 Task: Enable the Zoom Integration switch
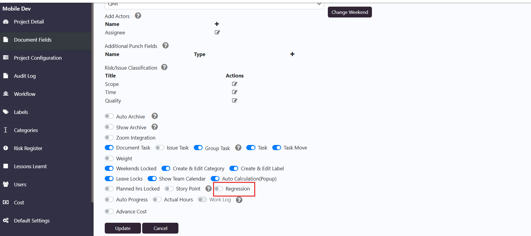[x=109, y=137]
